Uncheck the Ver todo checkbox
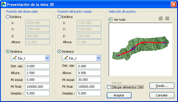The height and width of the screenshot is (102, 178). pyautogui.click(x=111, y=20)
